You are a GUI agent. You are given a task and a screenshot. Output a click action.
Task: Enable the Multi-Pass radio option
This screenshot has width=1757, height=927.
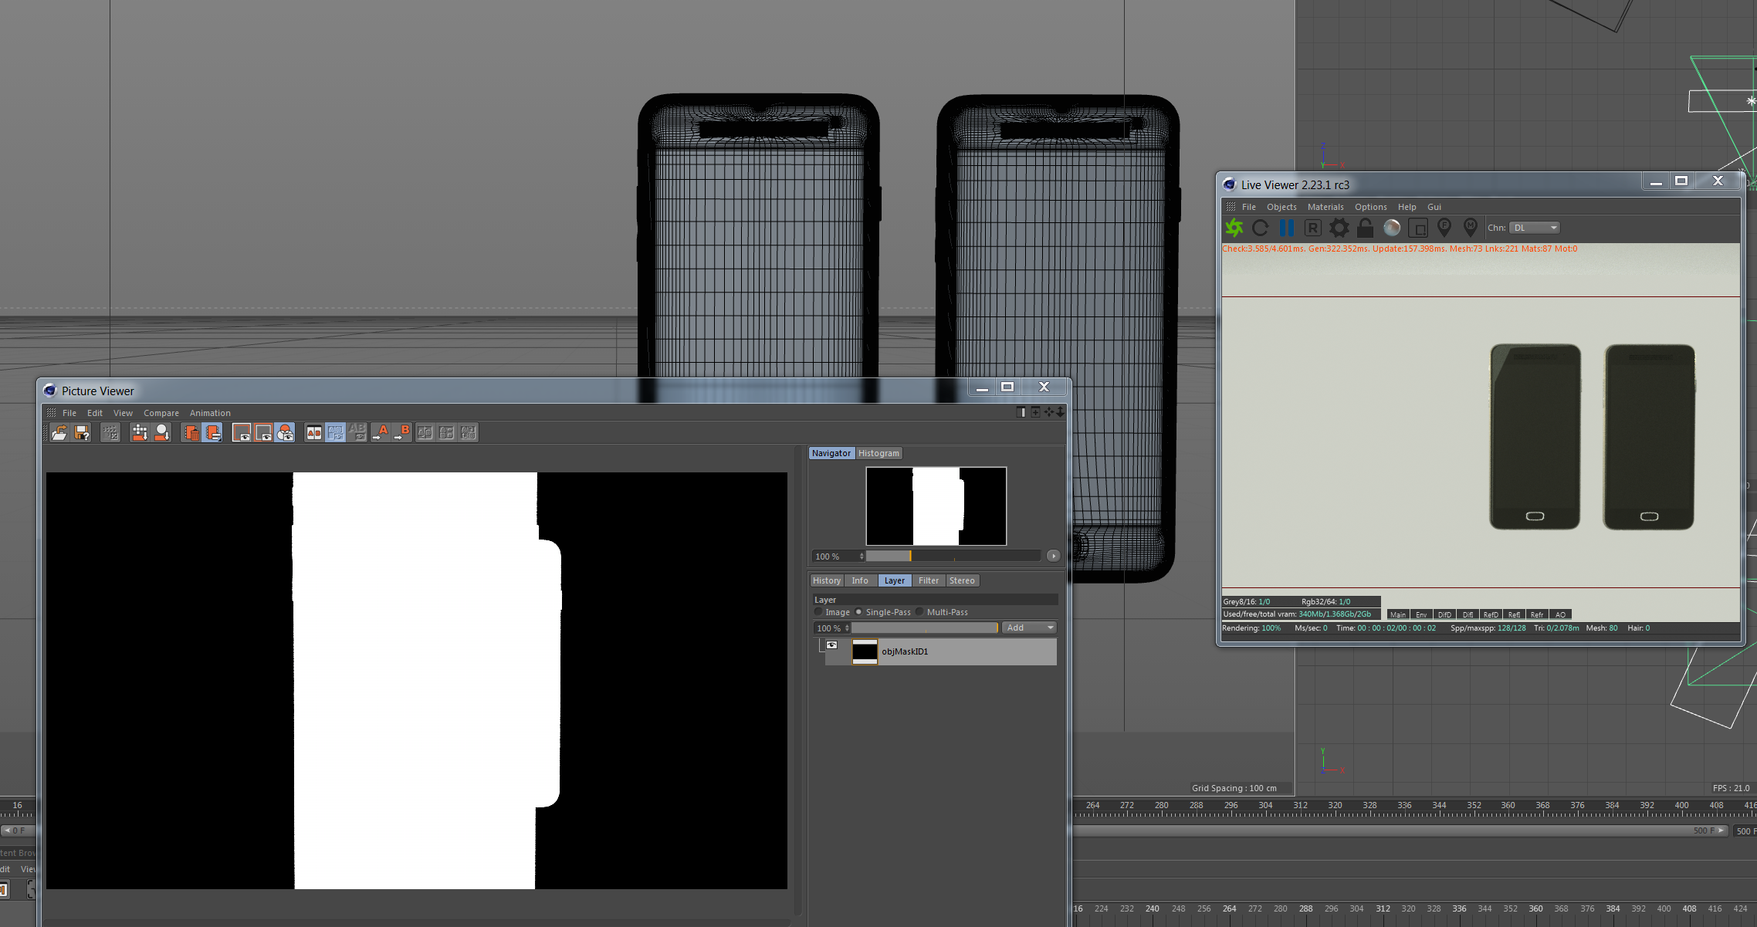tap(920, 612)
